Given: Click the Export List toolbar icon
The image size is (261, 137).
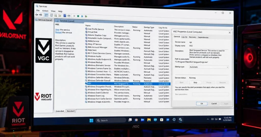Looking at the screenshot, I should 60,16.
